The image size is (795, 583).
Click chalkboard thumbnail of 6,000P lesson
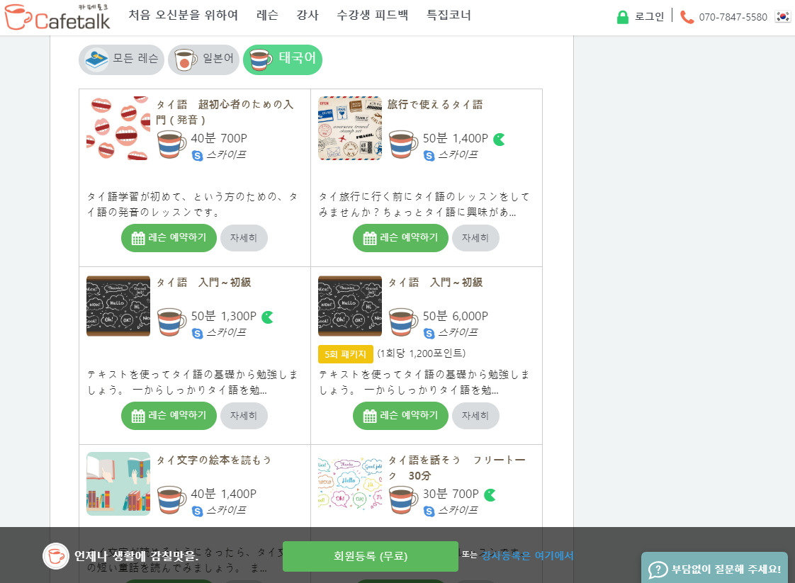tap(350, 306)
